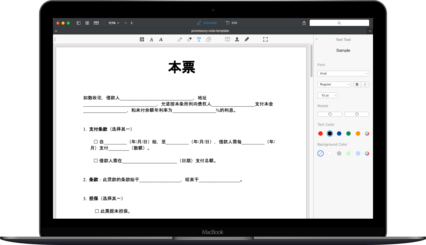Rotate text counterclockwise
The width and height of the screenshot is (426, 245).
point(330,114)
